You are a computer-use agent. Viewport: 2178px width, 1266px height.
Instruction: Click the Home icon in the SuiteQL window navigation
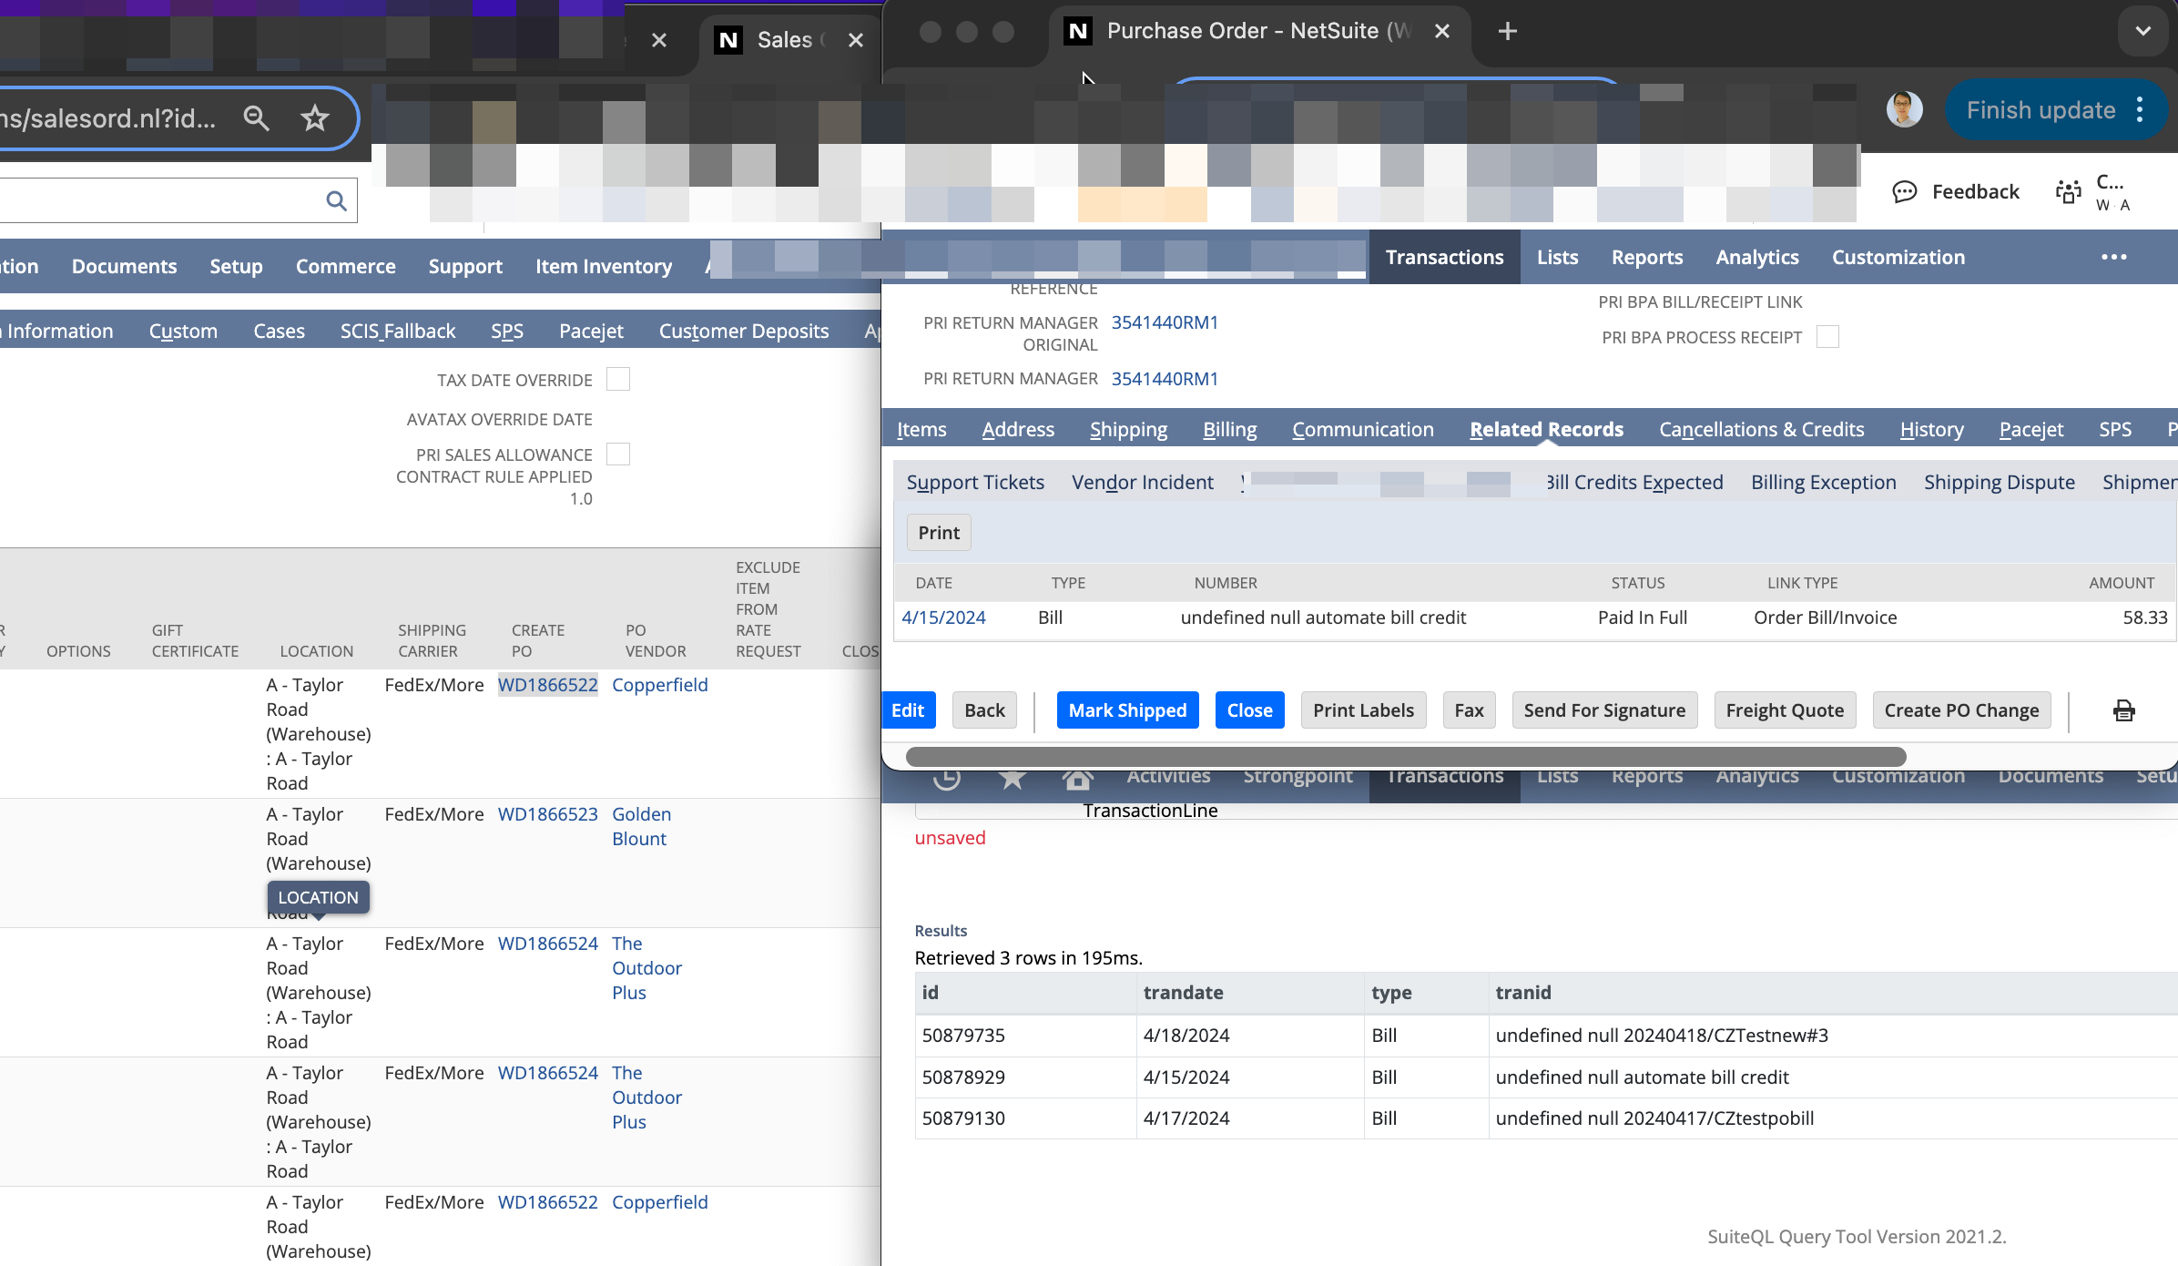pyautogui.click(x=1077, y=778)
